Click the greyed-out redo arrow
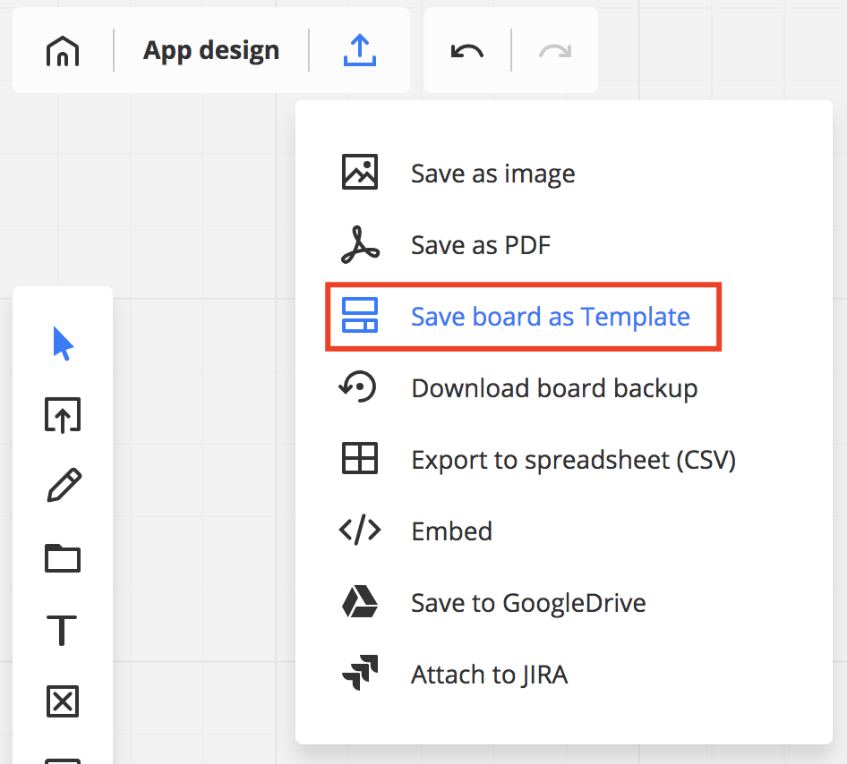Image resolution: width=847 pixels, height=764 pixels. coord(555,51)
